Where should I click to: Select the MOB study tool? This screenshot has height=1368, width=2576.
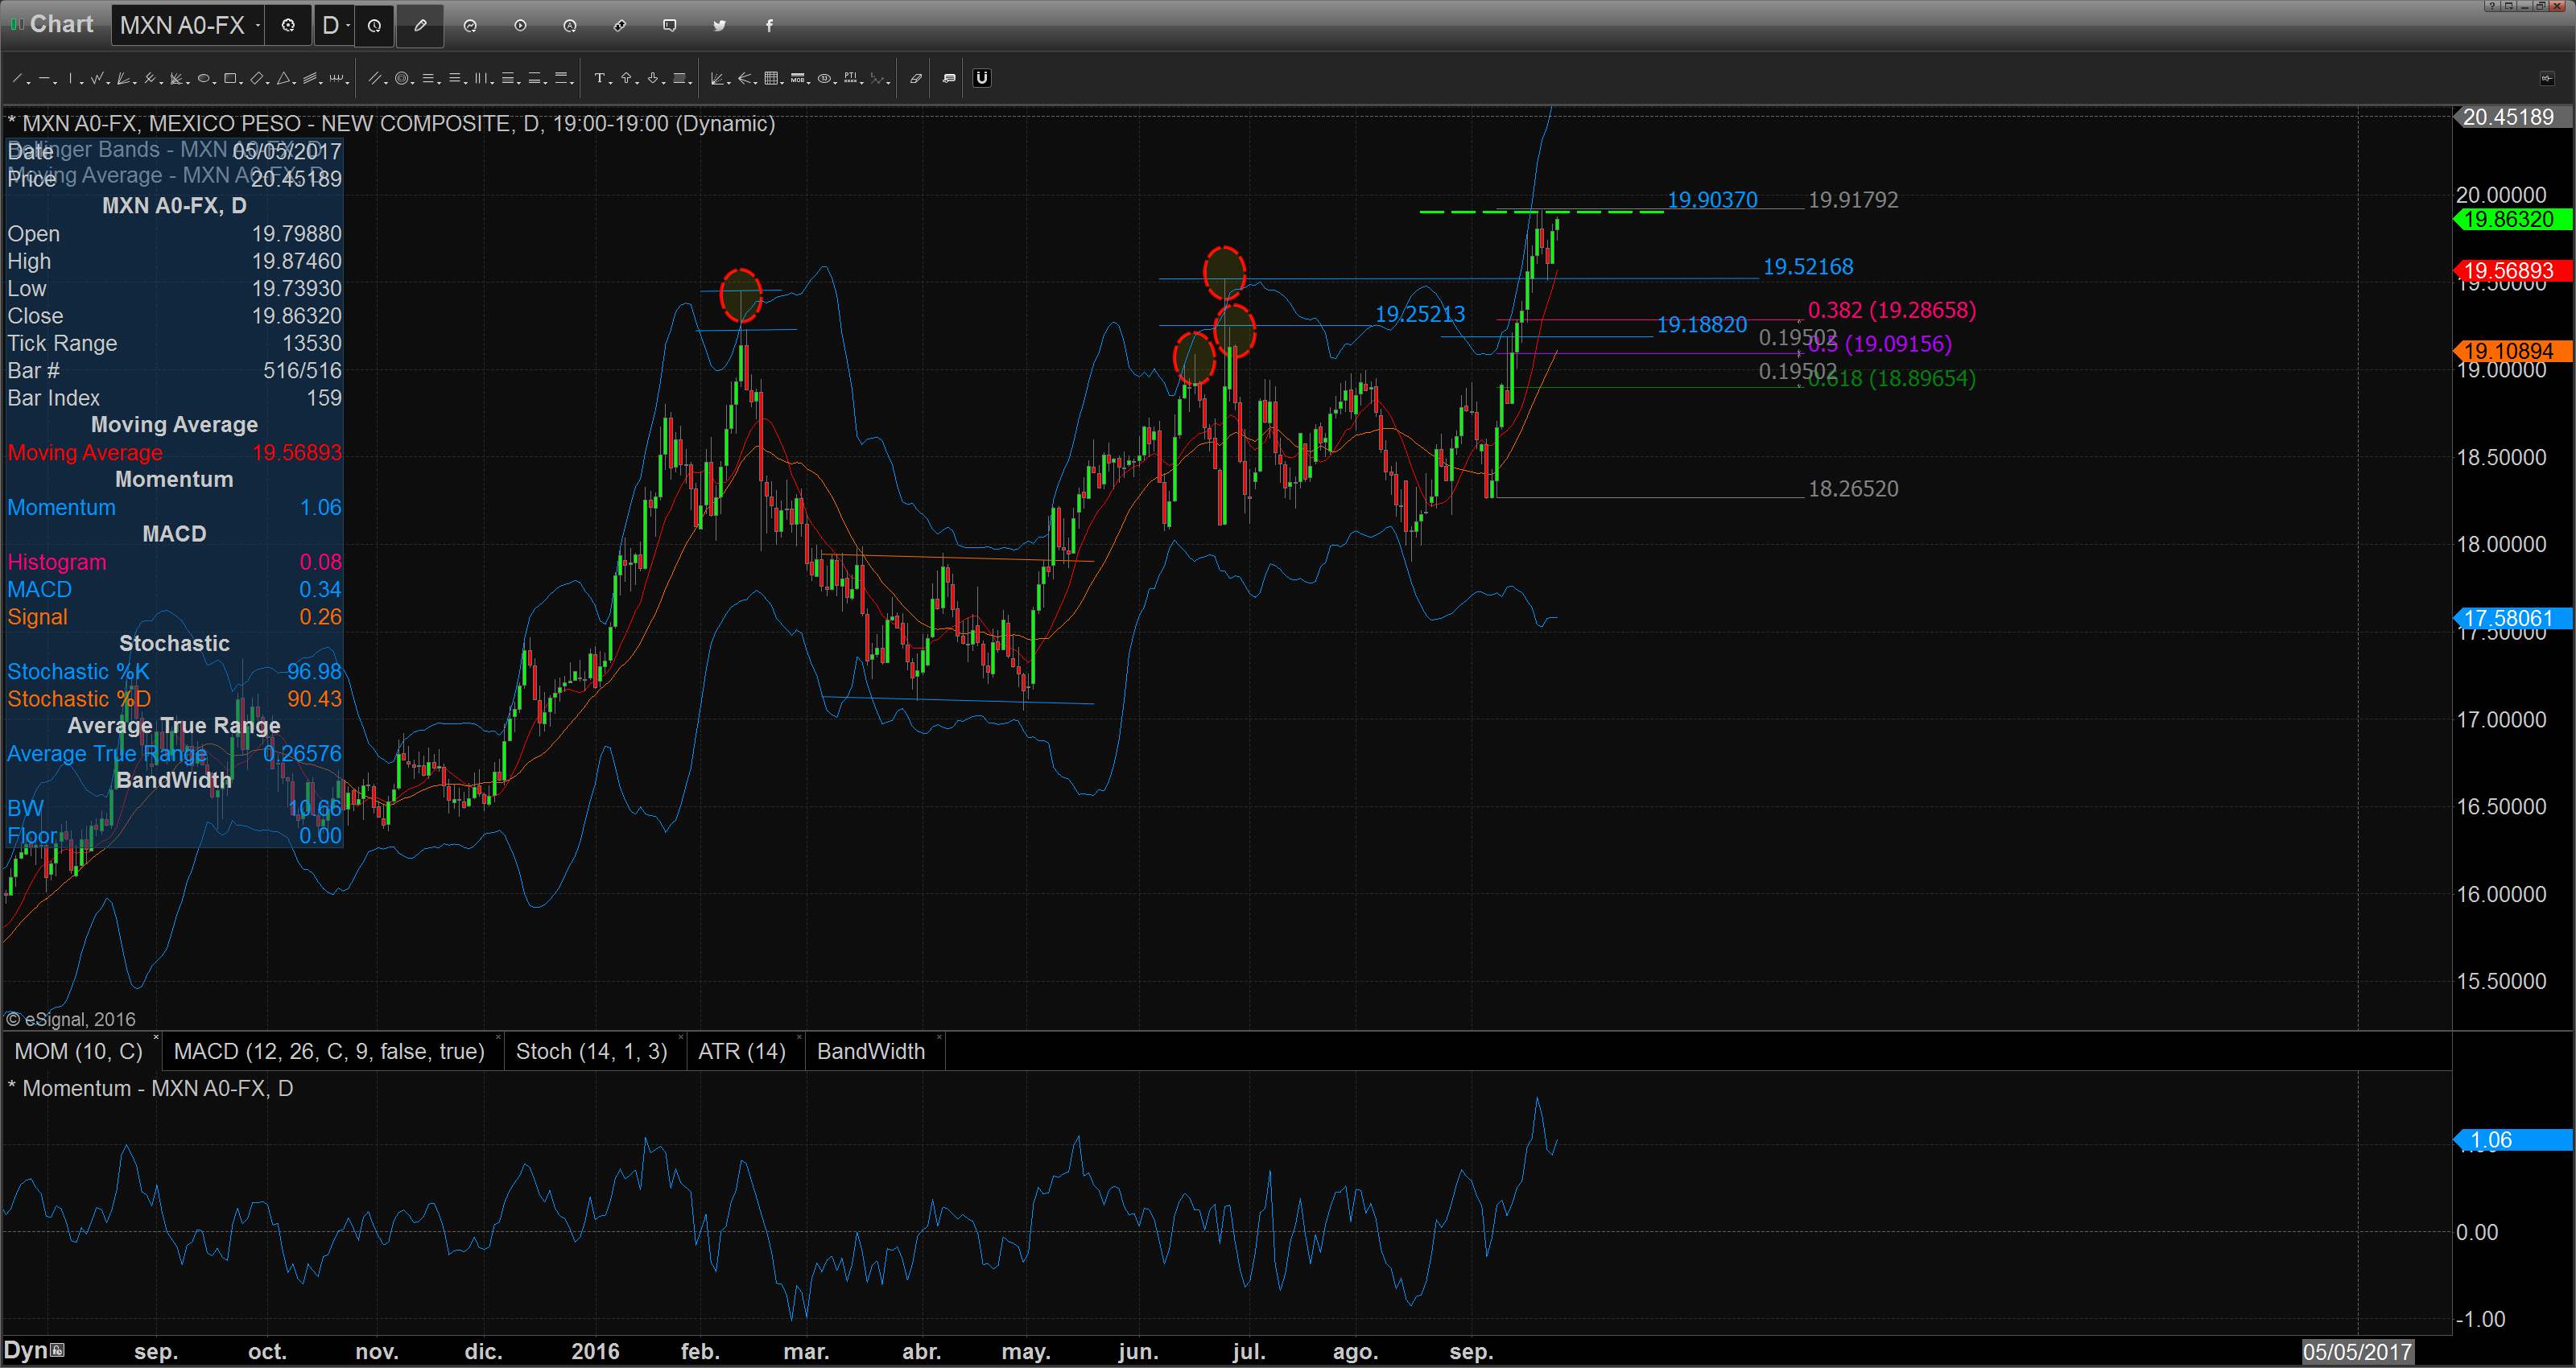point(797,78)
